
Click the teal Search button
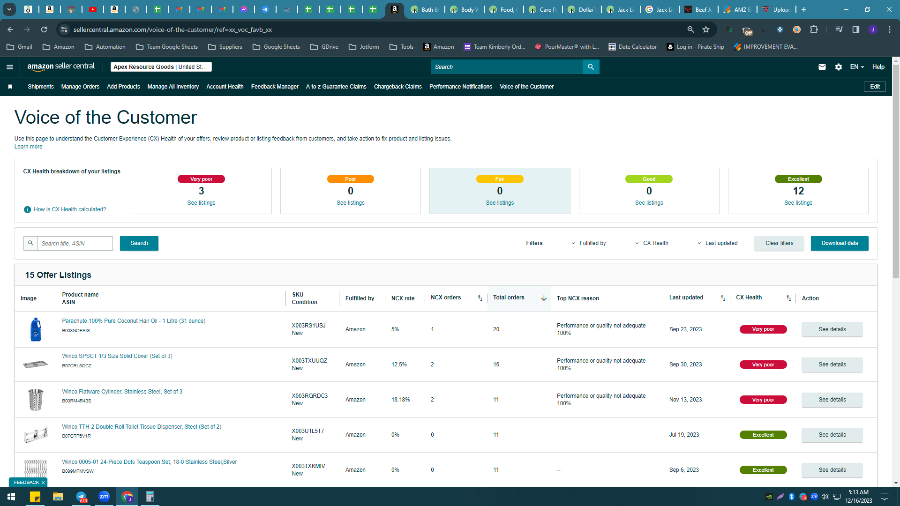tap(139, 243)
